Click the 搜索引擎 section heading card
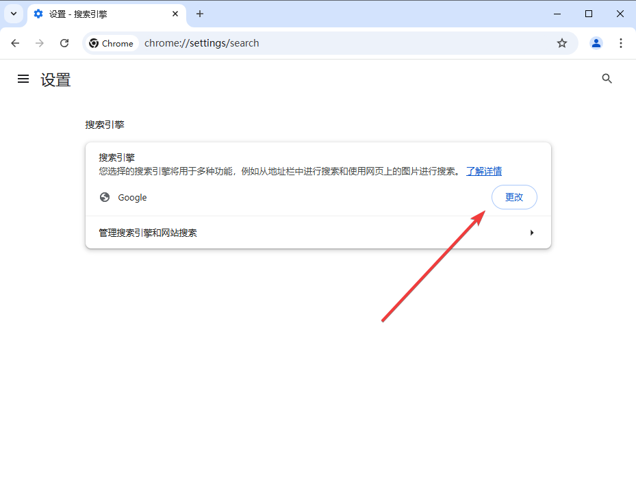The height and width of the screenshot is (501, 636). click(116, 157)
